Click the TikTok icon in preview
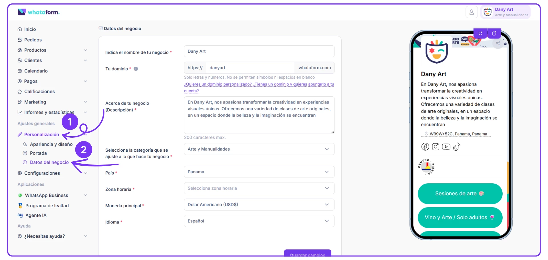The height and width of the screenshot is (260, 548). pyautogui.click(x=457, y=147)
